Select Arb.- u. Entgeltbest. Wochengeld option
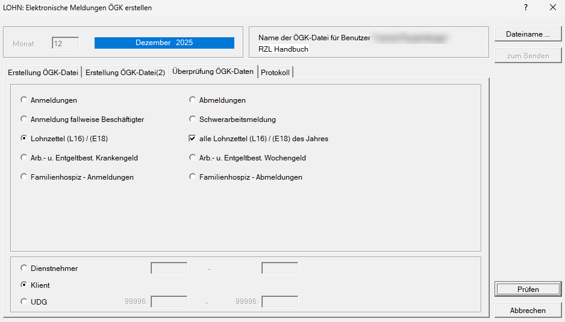Viewport: 565px width, 322px height. 193,158
